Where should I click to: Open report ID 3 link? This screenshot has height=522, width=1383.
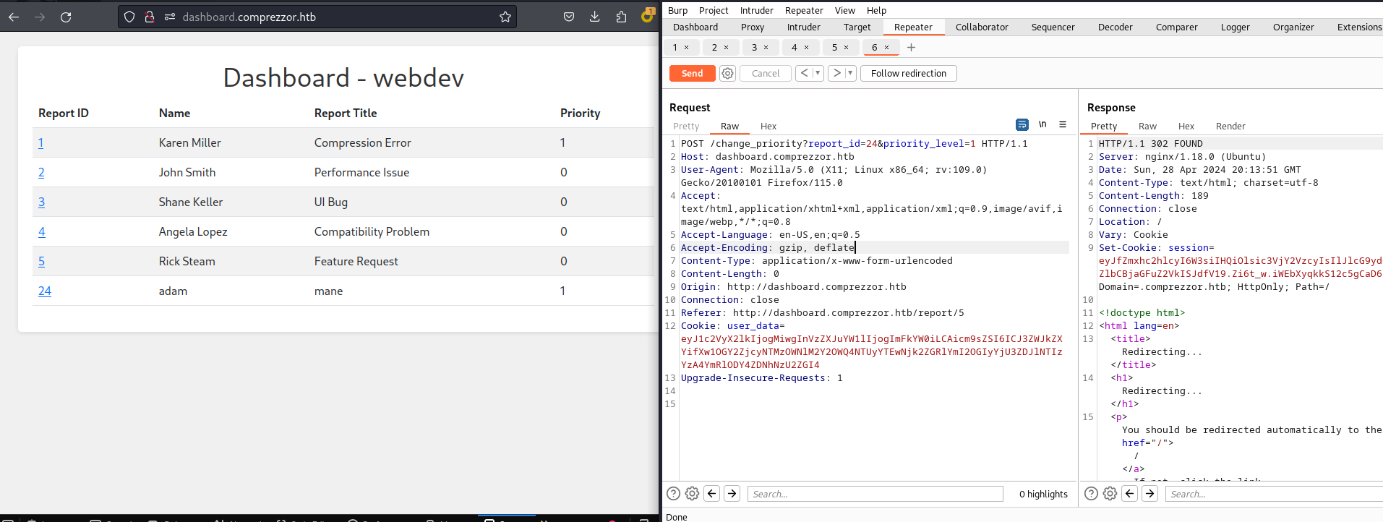(41, 202)
